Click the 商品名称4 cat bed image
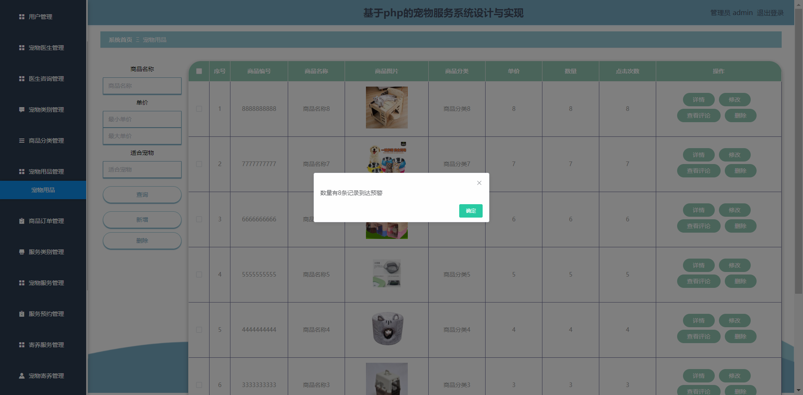The width and height of the screenshot is (803, 395). pos(387,328)
